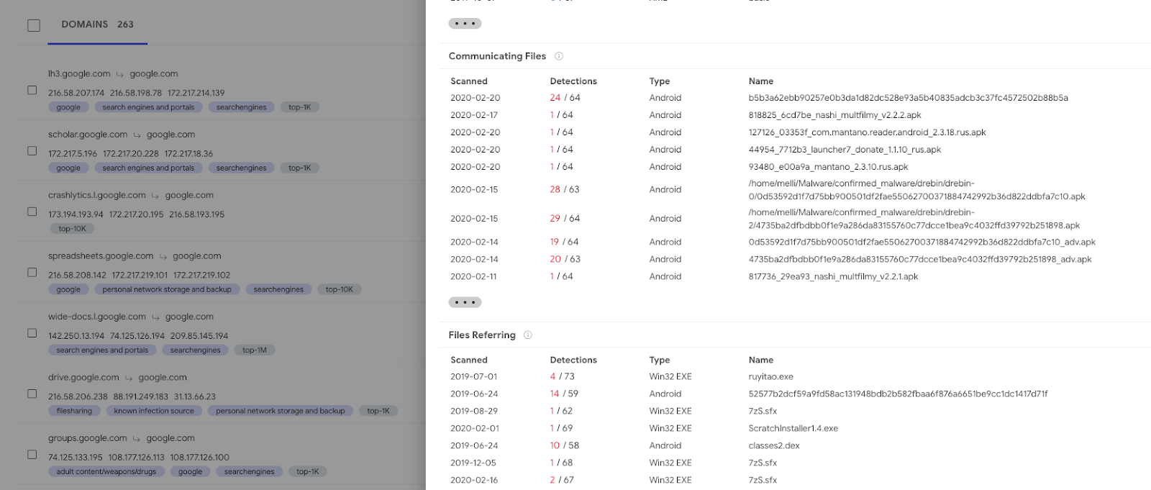Screen dimensions: 1151x490
Task: Open ScratchInstaller1.4.exe file entry
Action: [x=793, y=429]
